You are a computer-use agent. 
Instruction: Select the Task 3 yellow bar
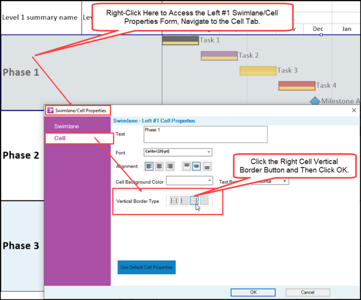click(x=258, y=71)
